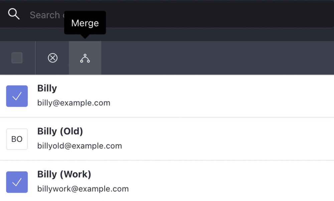
Task: Click the billy@example.com email address
Action: (x=74, y=103)
